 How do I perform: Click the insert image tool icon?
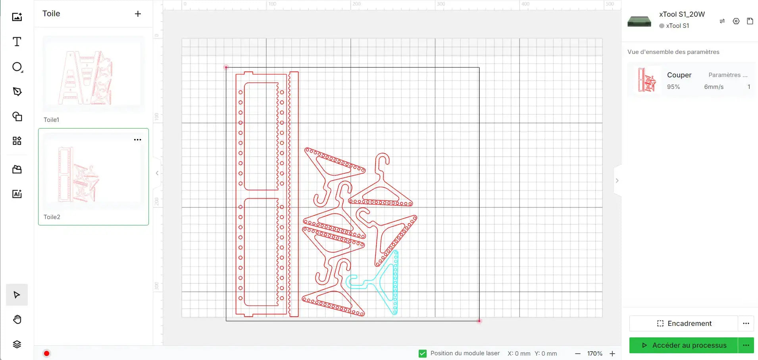click(x=17, y=17)
